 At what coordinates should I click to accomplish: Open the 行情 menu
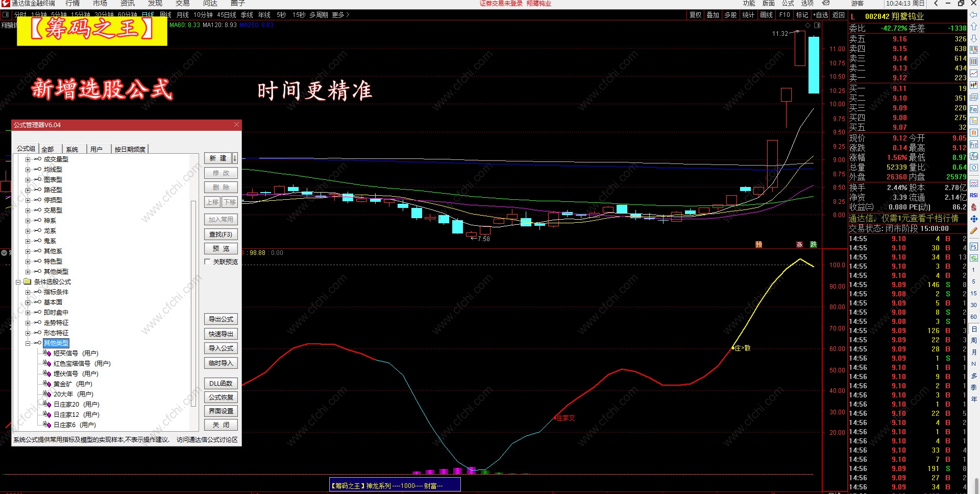click(72, 3)
